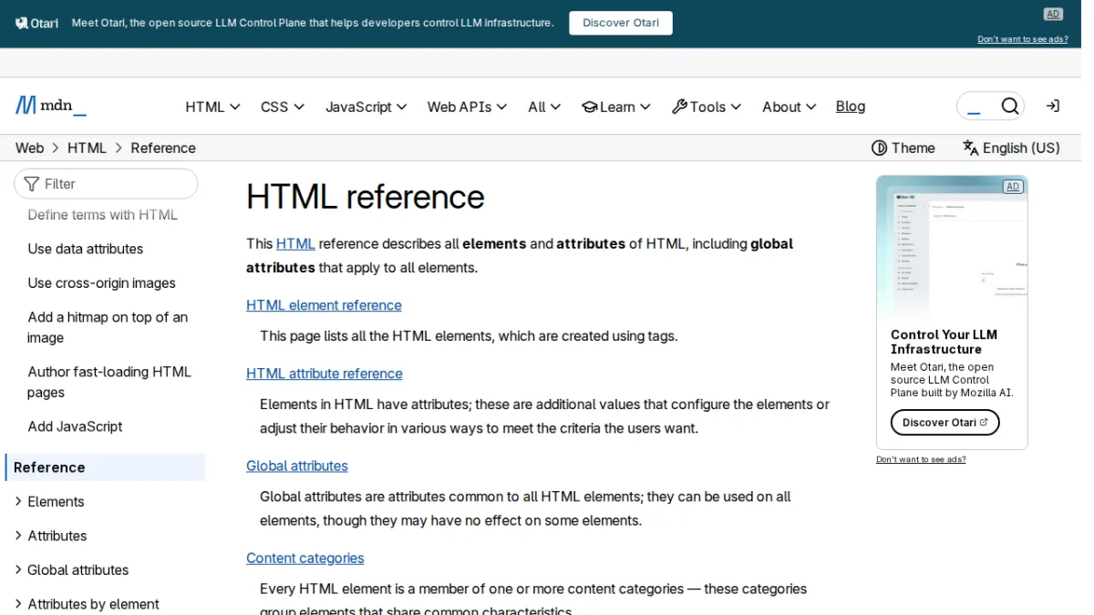This screenshot has width=1094, height=615.
Task: Open the About navigation menu
Action: pos(789,107)
